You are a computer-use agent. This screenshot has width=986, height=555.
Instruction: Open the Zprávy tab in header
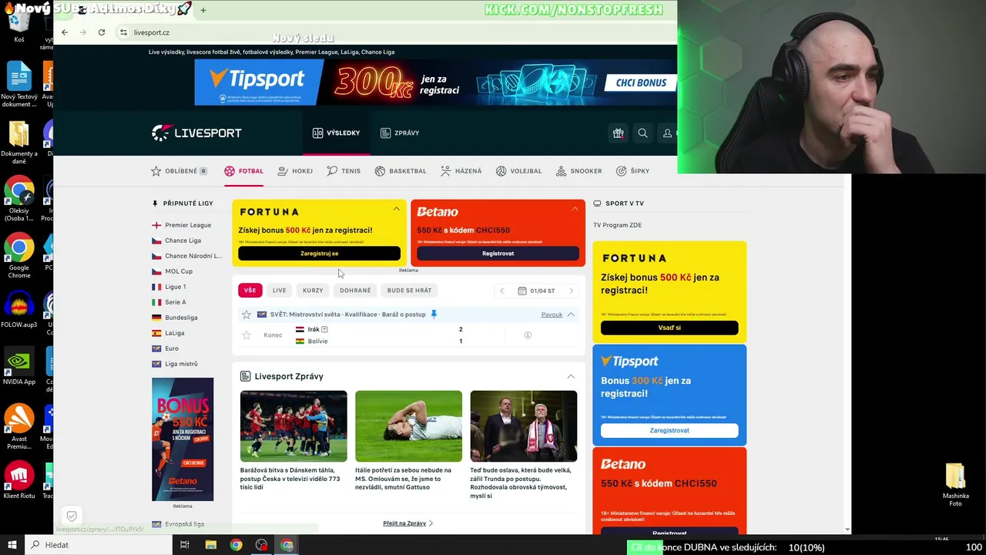400,133
